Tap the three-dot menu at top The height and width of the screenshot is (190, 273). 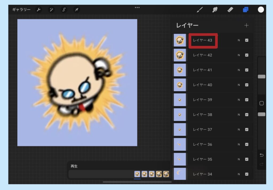pyautogui.click(x=137, y=7)
